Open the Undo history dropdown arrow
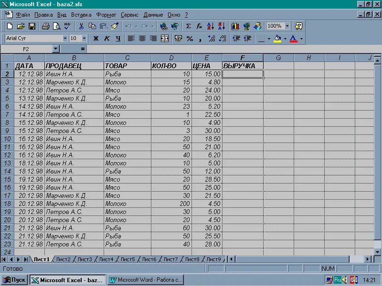The image size is (382, 286). 137,26
